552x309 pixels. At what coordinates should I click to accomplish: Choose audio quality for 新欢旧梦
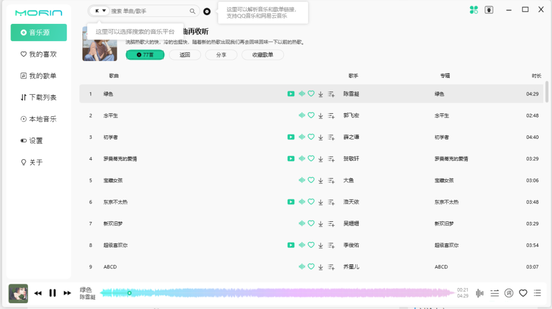click(x=302, y=224)
